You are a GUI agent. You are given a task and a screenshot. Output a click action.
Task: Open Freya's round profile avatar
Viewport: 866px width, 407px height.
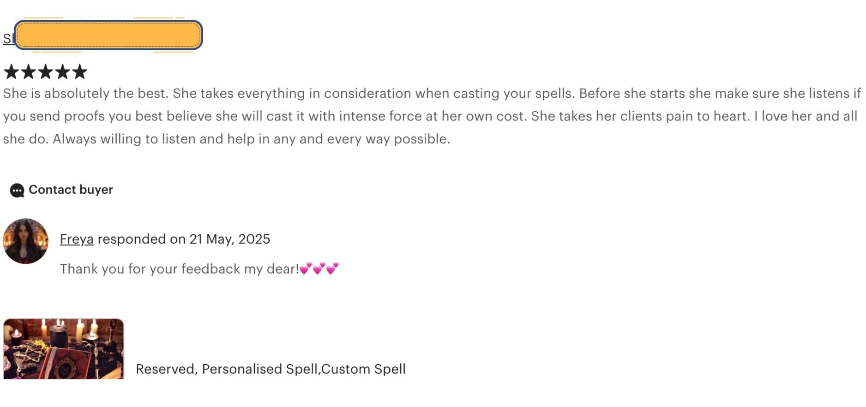[26, 241]
